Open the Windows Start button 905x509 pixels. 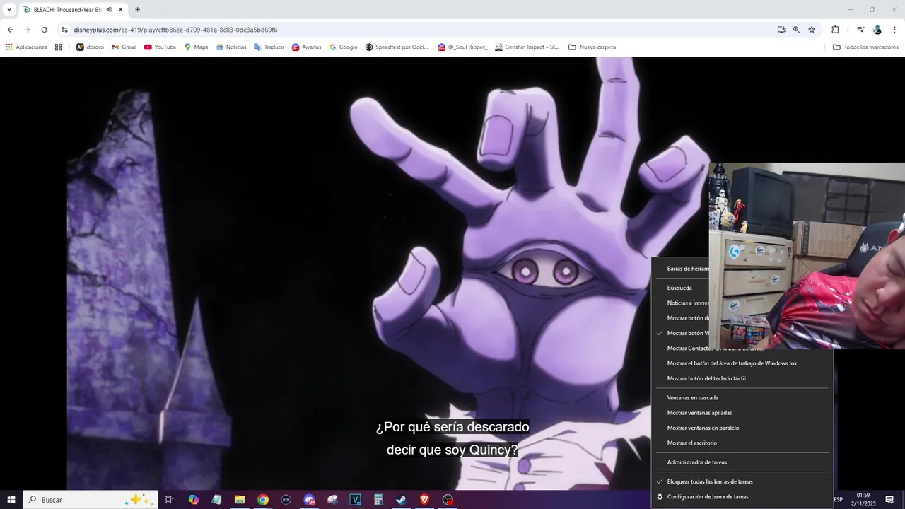11,500
